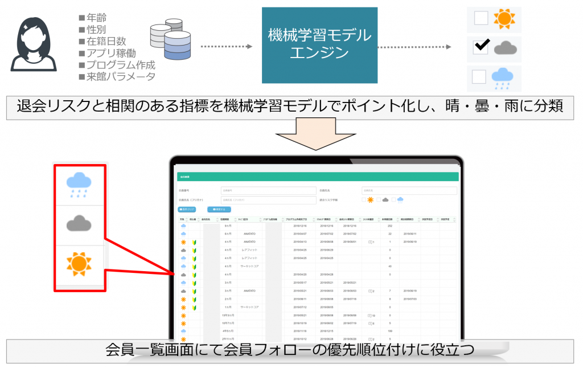The height and width of the screenshot is (368, 583).
Task: Click the 機械学習モデルエンジン teal box
Action: pos(319,44)
